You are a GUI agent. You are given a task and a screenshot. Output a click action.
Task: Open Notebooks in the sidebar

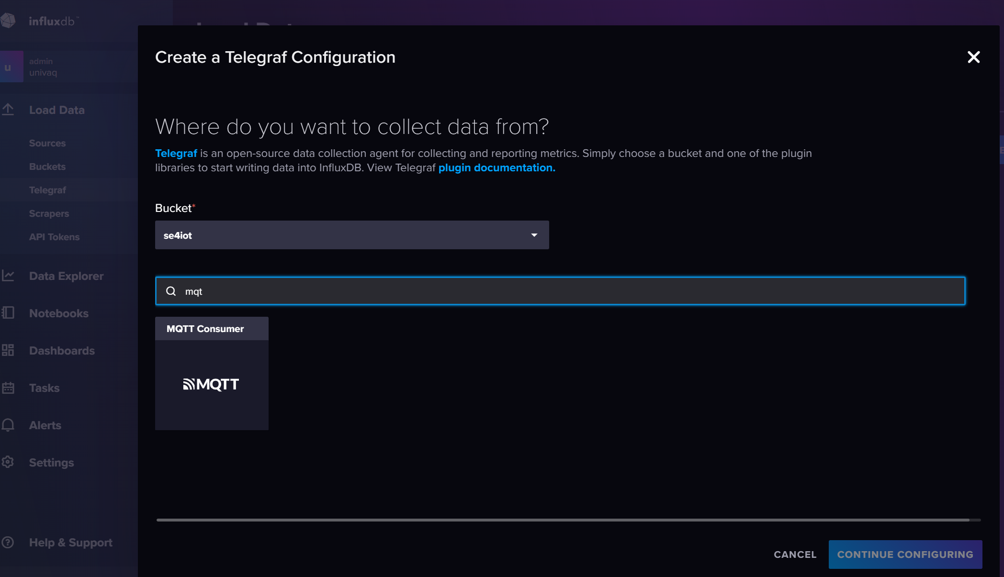coord(59,313)
